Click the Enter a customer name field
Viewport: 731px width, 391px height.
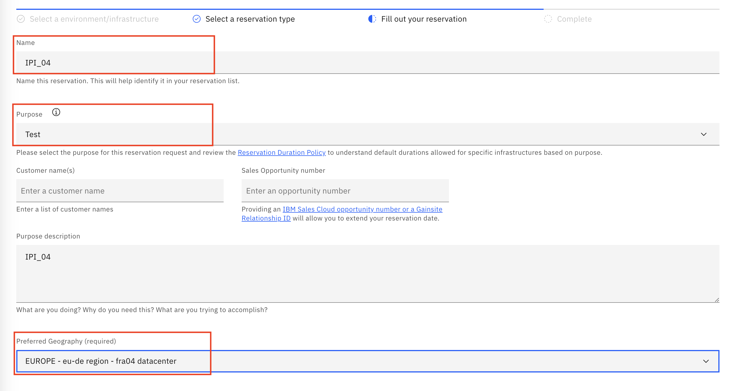pos(120,191)
